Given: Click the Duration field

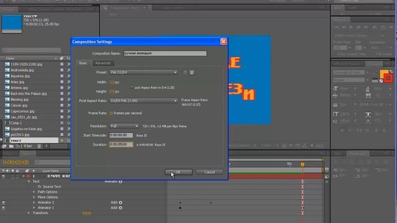Looking at the screenshot, I should click(x=121, y=144).
